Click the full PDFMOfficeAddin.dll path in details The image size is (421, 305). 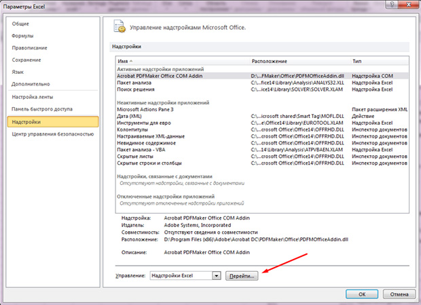coord(256,240)
